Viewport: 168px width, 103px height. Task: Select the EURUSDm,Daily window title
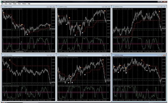point(119,7)
